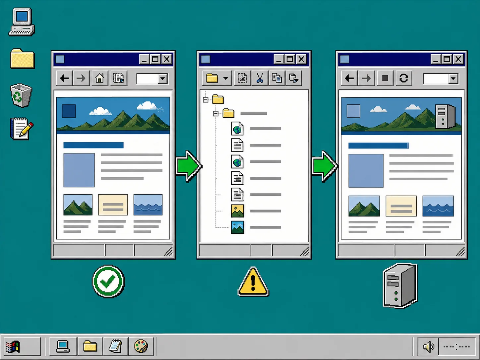
Task: Click the Back arrow in the right browser window
Action: pyautogui.click(x=349, y=78)
